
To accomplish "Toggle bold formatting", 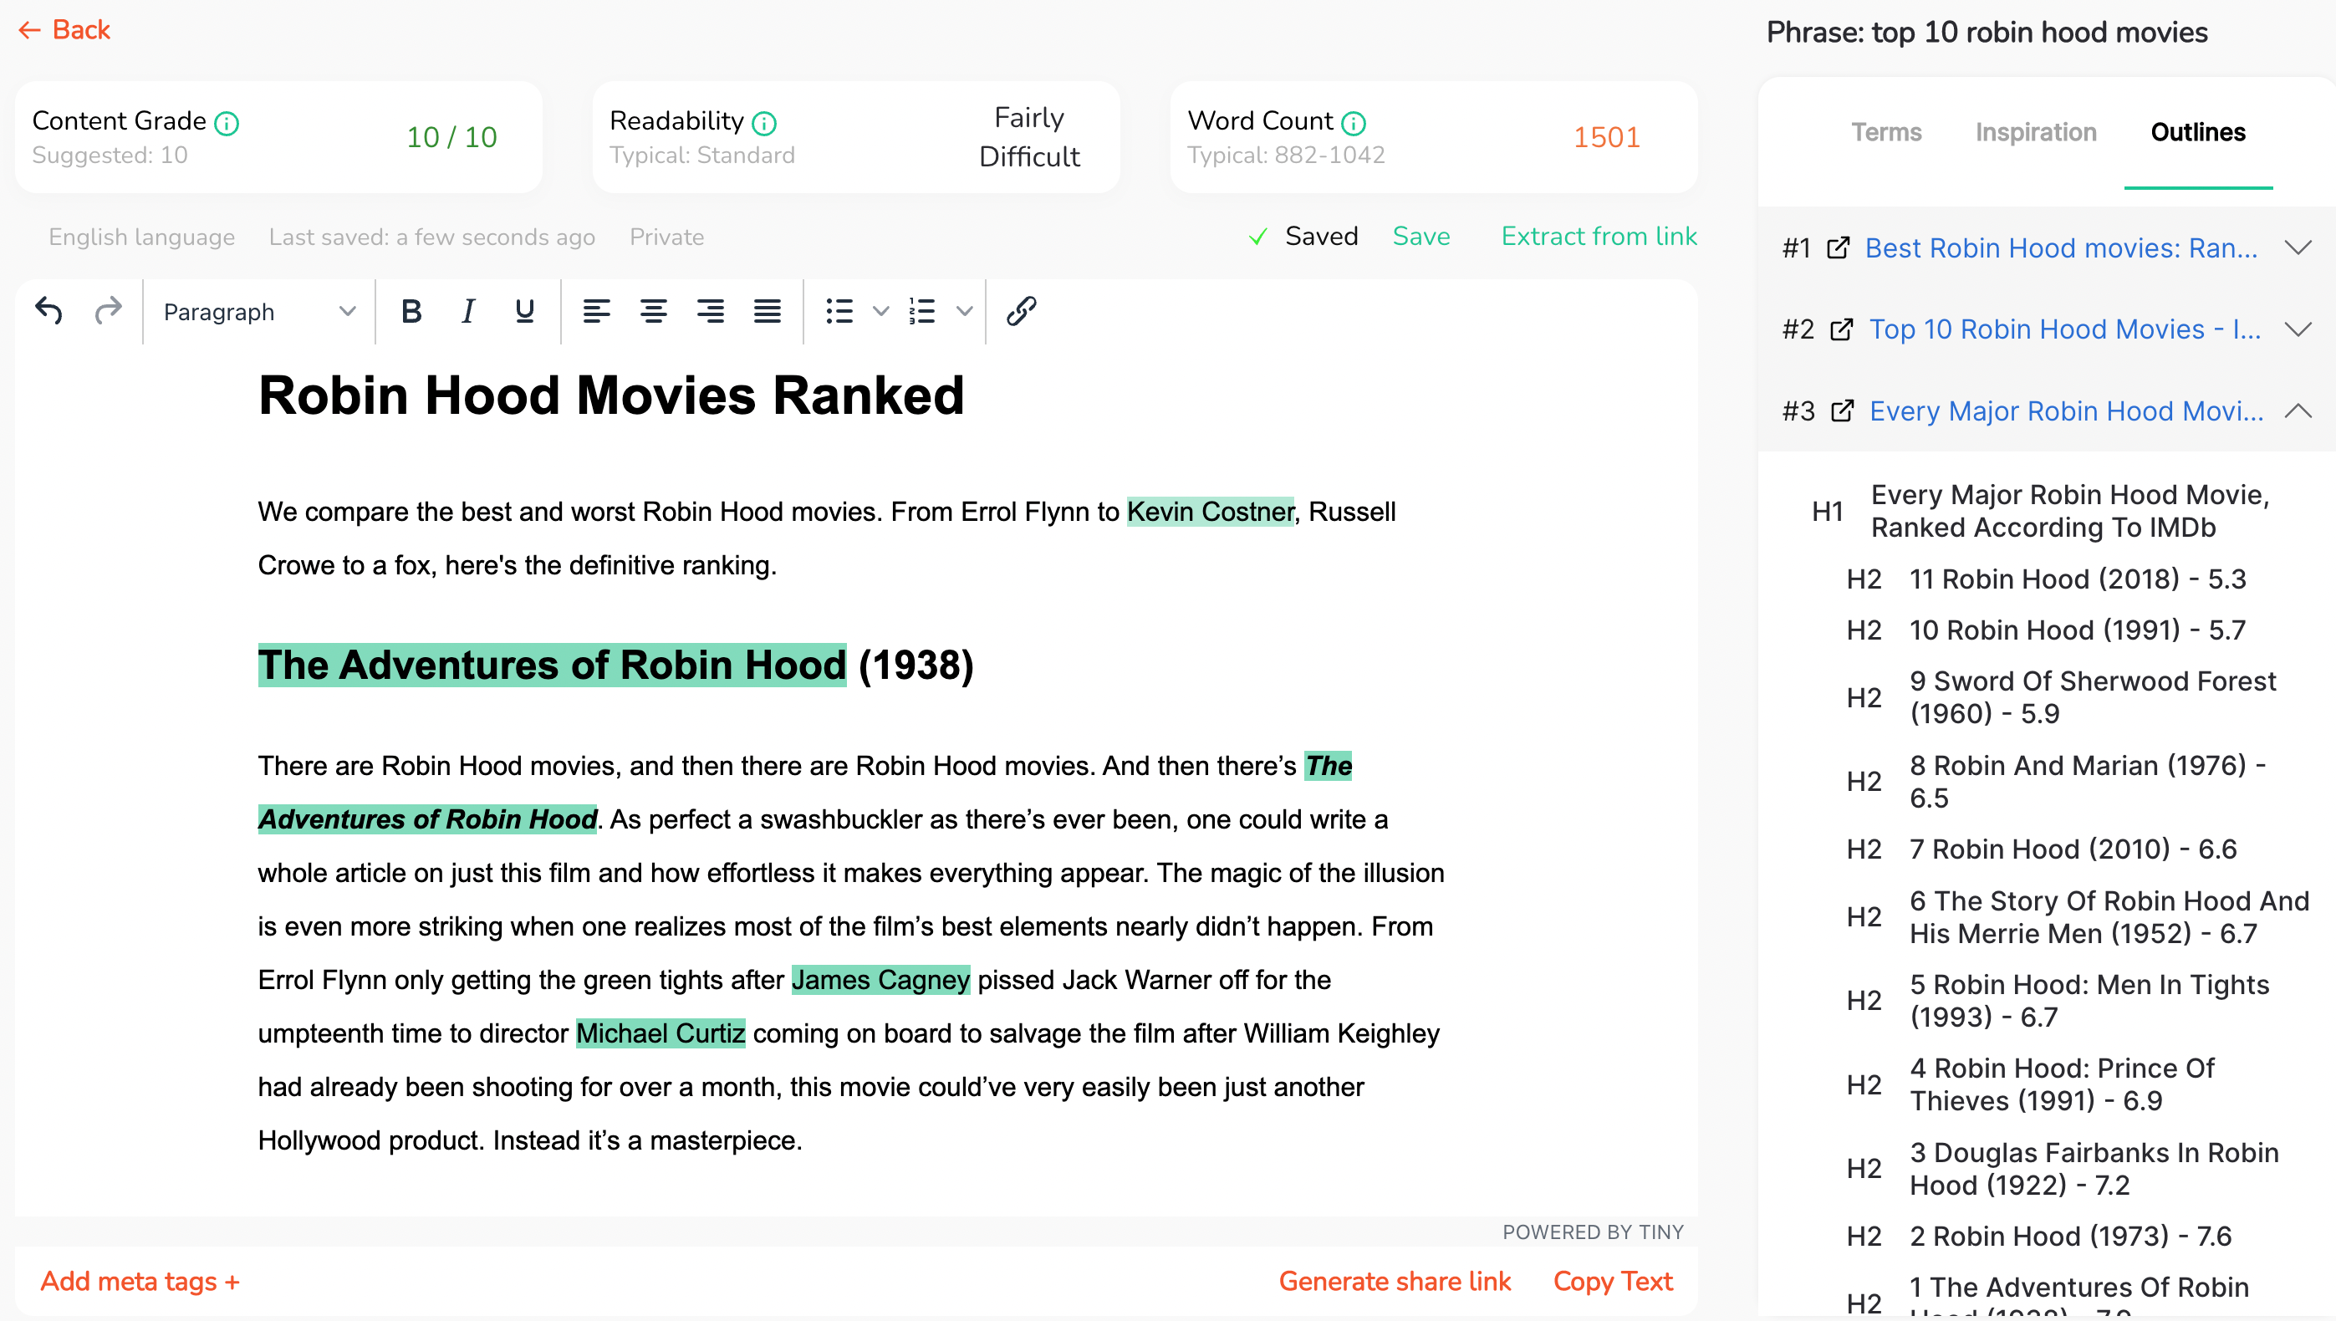I will (x=411, y=311).
